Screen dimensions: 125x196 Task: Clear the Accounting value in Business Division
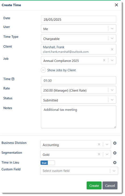pyautogui.click(x=99, y=144)
